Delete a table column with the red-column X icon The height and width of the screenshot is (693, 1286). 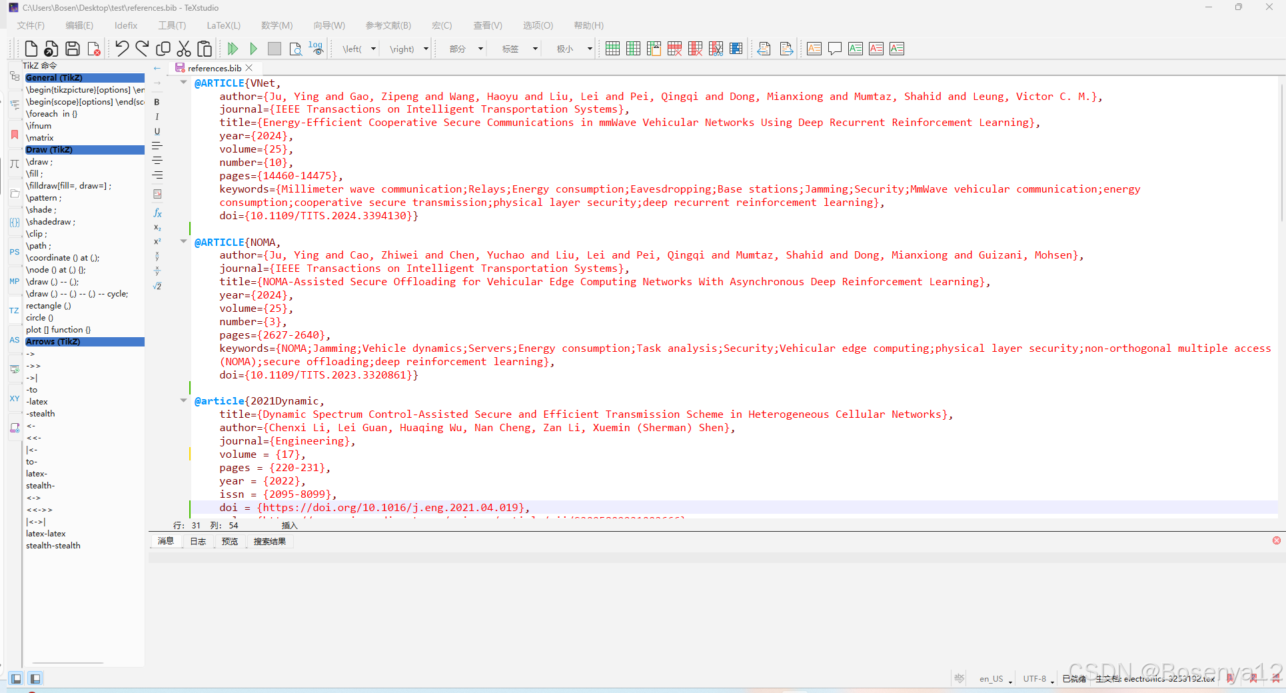695,49
